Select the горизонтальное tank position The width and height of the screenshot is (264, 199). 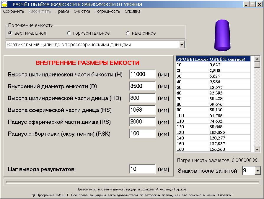coord(69,33)
